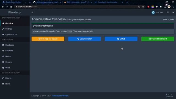Click the Users group icon

3,68
